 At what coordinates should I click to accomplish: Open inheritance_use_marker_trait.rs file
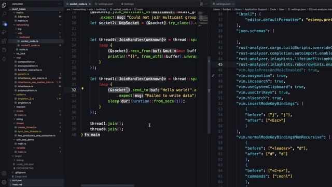36,82
